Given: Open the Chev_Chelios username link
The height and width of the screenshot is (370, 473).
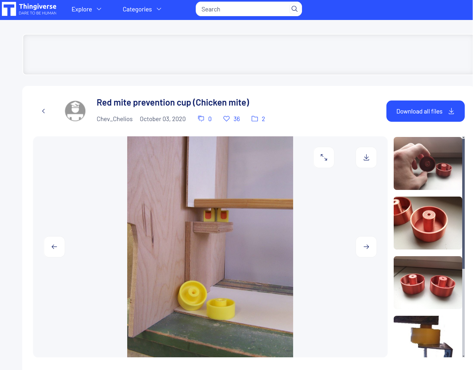Looking at the screenshot, I should coord(115,119).
